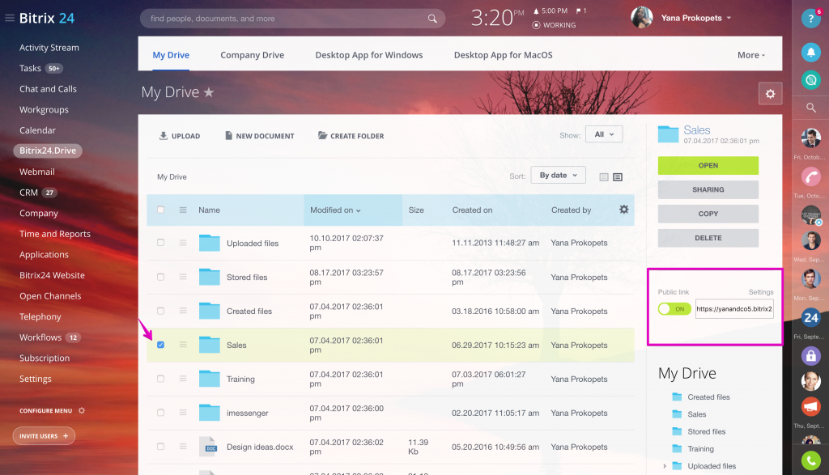This screenshot has width=829, height=475.
Task: Open the header row actions menu icon
Action: [183, 210]
